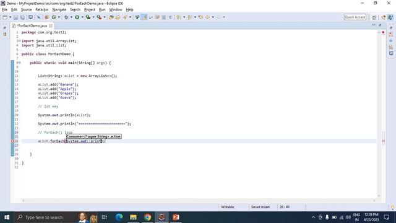Click the External Tools run icon
Screen dimensions: 396x223
click(99, 17)
